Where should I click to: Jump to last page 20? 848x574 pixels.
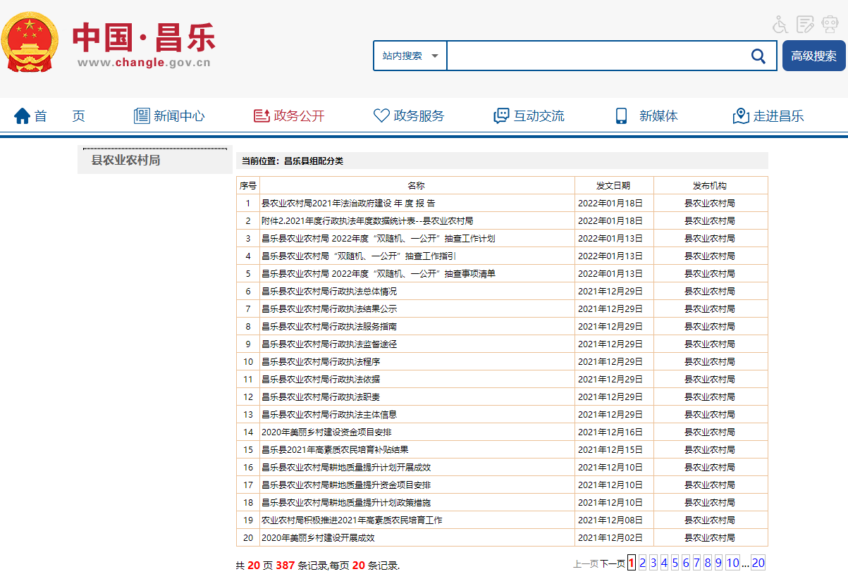coord(758,563)
